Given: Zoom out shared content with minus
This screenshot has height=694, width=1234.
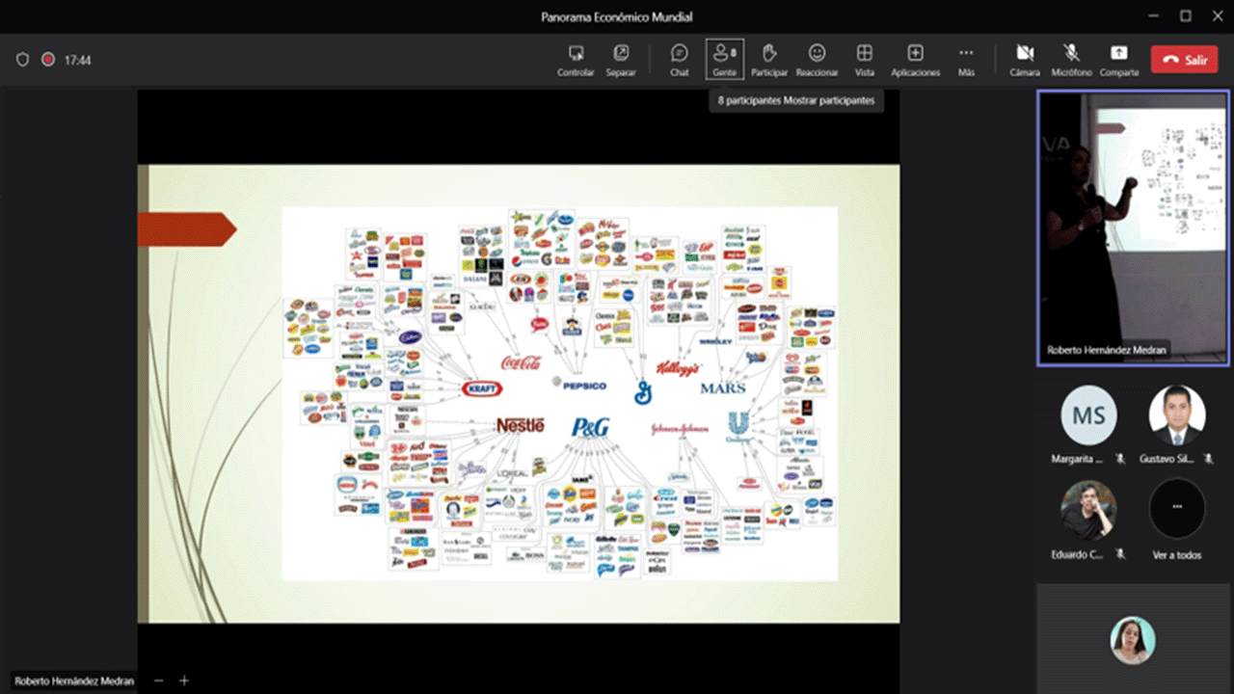Looking at the screenshot, I should tap(159, 681).
